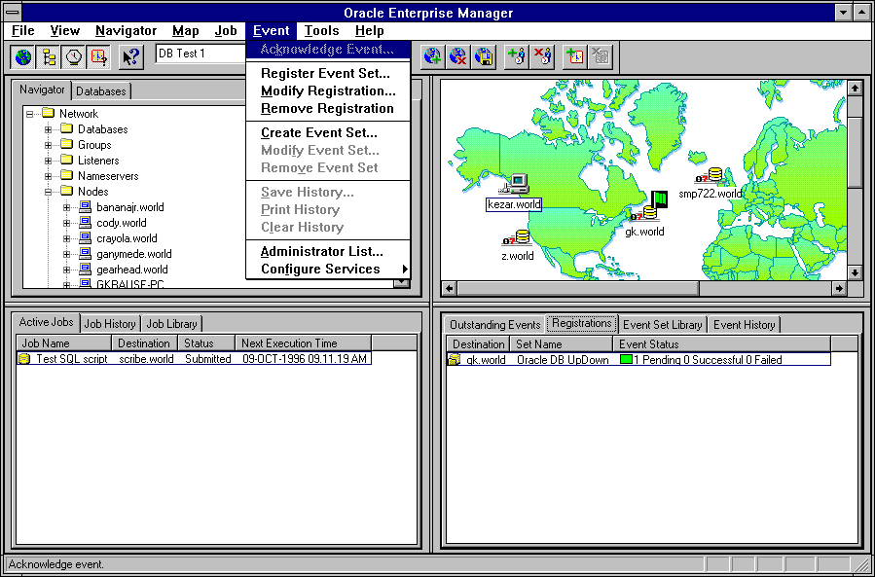Screen dimensions: 875x577
Task: Click the globe with green plus icon
Action: click(x=433, y=56)
